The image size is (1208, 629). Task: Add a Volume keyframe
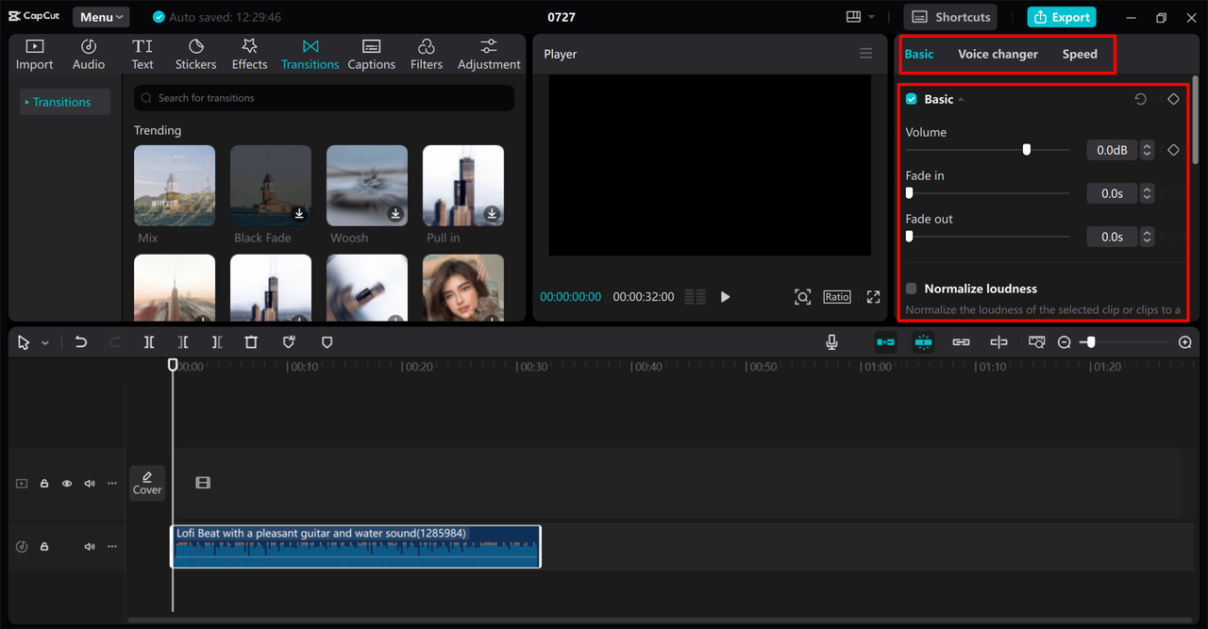click(x=1173, y=150)
